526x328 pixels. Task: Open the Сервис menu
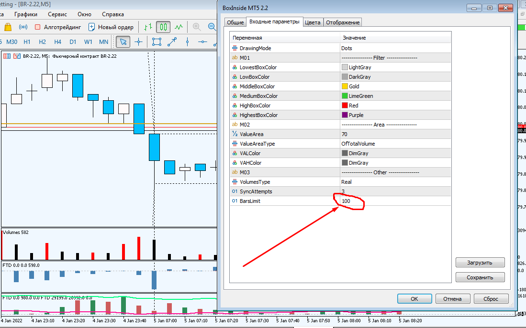coord(57,14)
